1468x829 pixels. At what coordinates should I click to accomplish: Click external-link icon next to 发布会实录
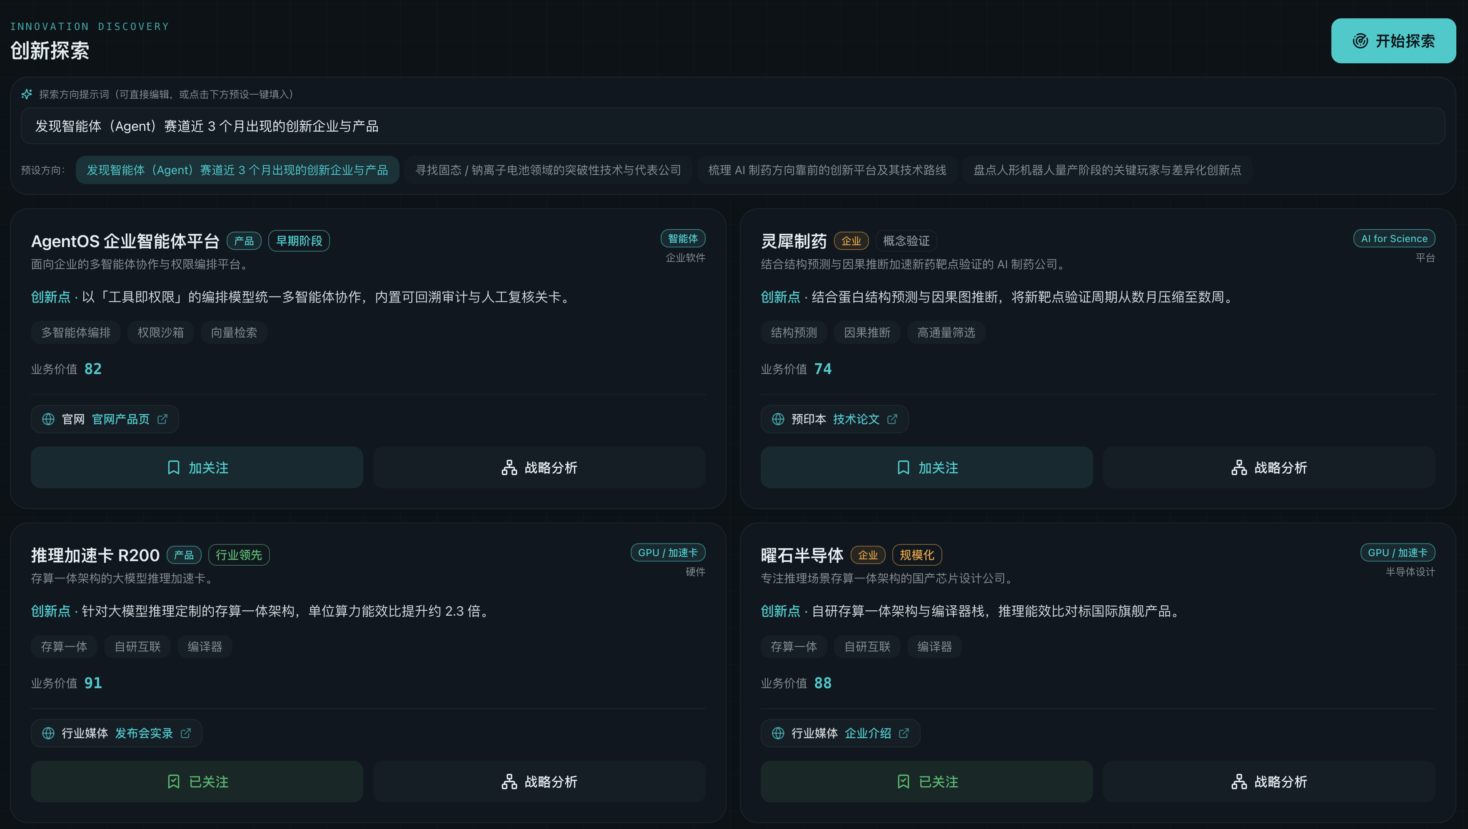(186, 733)
